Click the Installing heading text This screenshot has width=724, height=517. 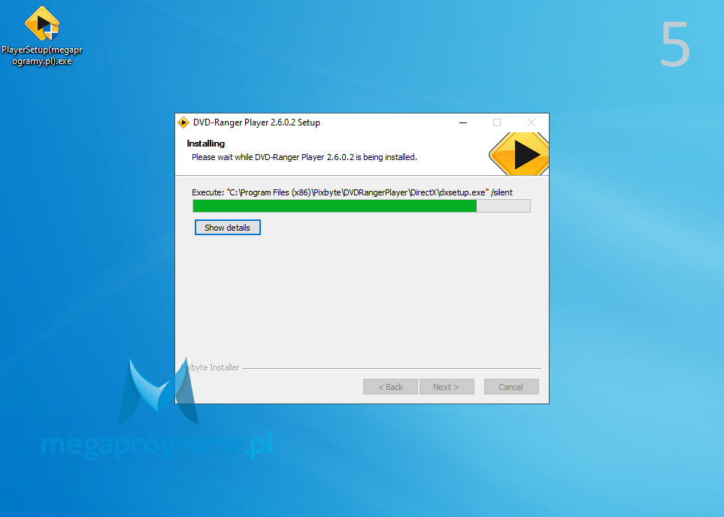[x=206, y=144]
